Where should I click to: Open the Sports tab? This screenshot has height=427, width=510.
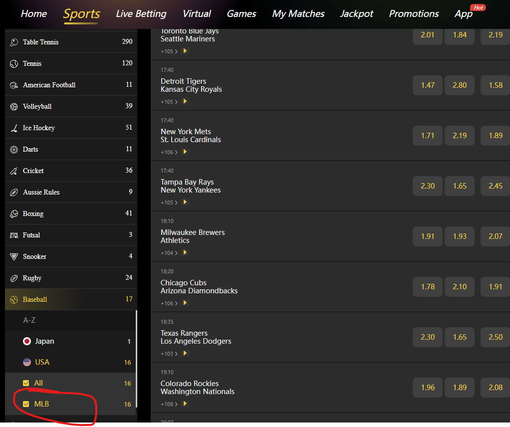coord(81,13)
